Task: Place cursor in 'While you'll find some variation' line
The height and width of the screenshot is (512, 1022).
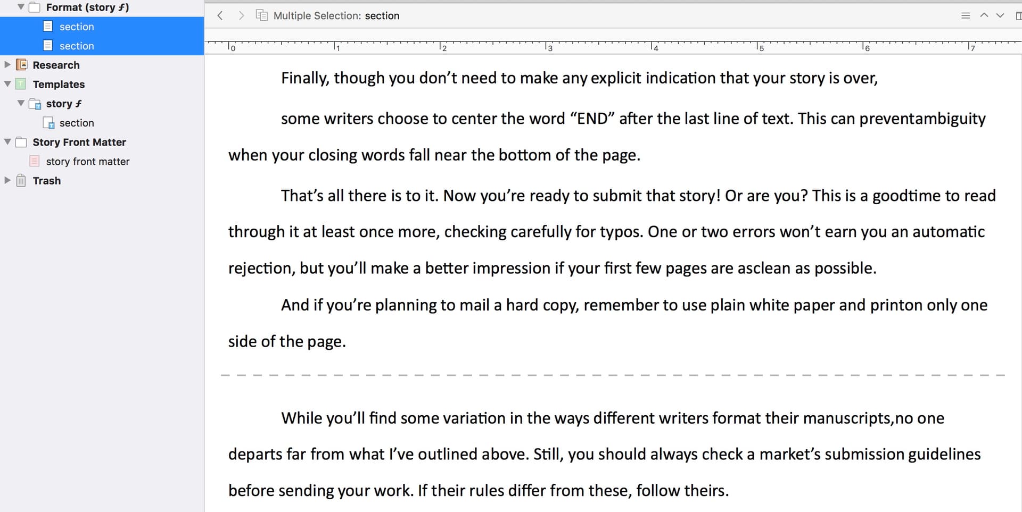Action: [613, 418]
